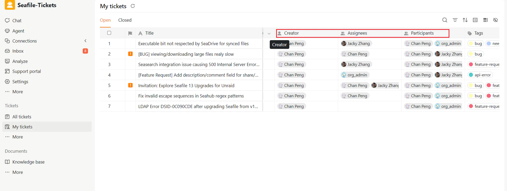
Task: Click org_admin participant in row 6
Action: tap(448, 96)
